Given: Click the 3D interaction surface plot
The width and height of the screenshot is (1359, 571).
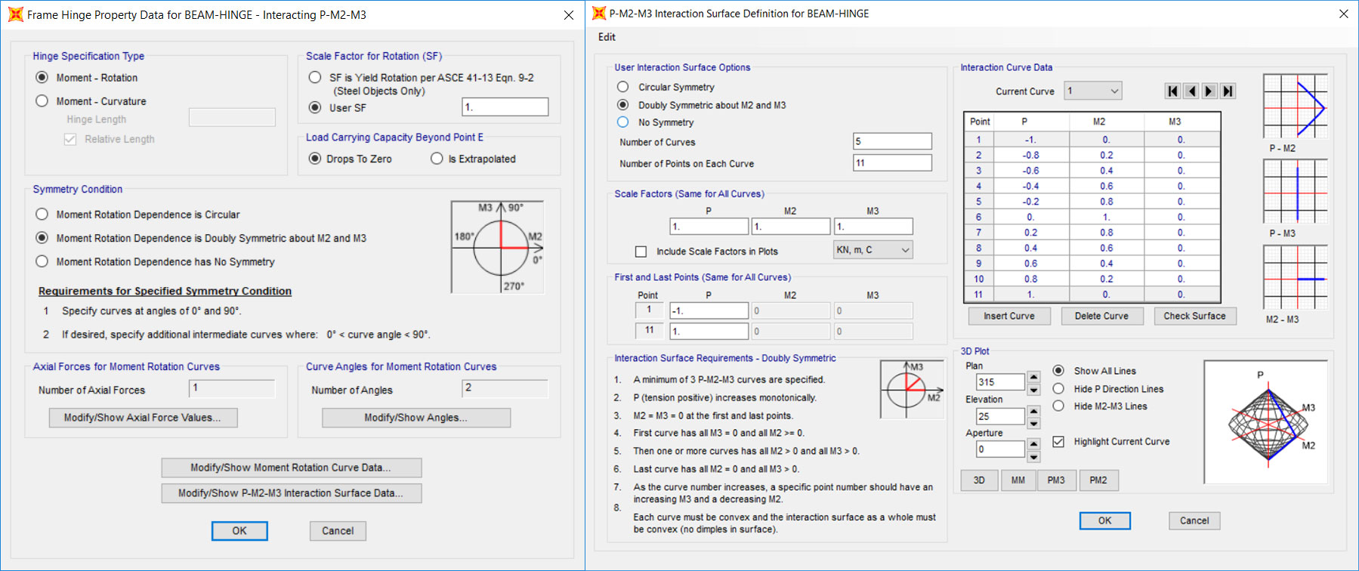Looking at the screenshot, I should point(1266,421).
